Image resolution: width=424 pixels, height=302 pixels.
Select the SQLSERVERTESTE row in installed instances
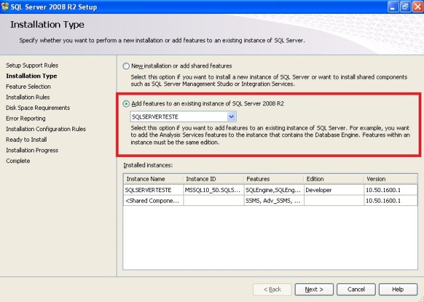pos(152,189)
